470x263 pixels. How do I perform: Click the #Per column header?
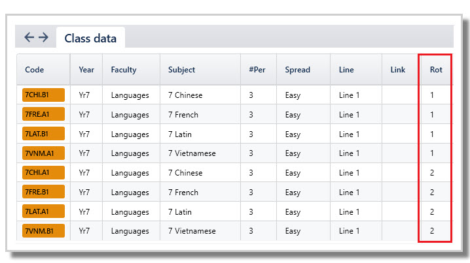point(257,70)
